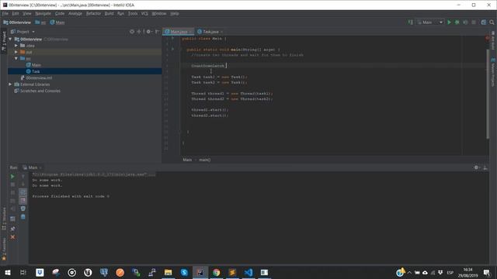Open the Navigate menu
The height and width of the screenshot is (279, 497).
(43, 14)
